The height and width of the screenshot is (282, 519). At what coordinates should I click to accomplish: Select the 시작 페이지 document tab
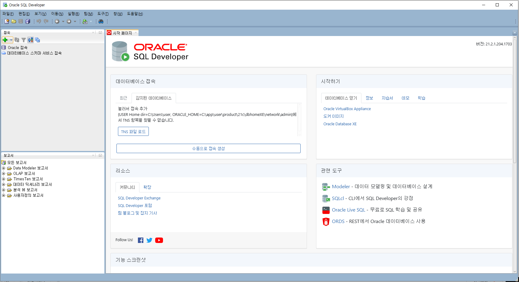(122, 33)
